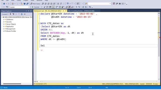The width and height of the screenshot is (161, 90).
Task: Expand the Databases node
Action: pos(4,19)
